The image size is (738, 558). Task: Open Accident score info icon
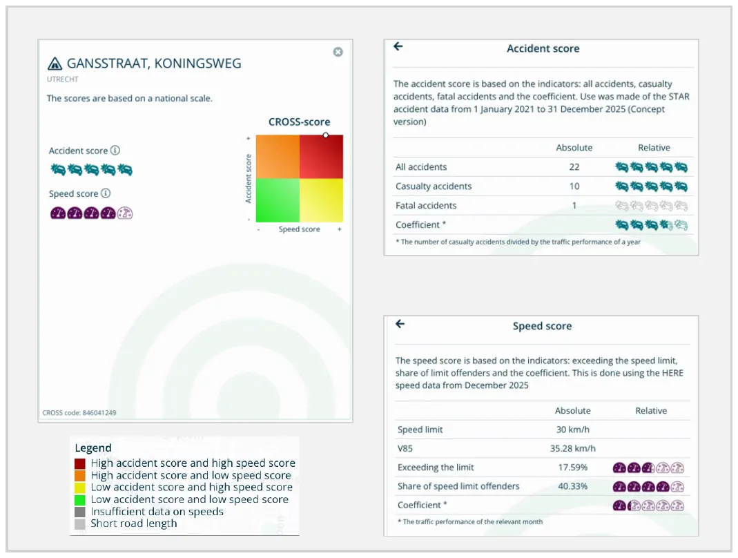115,151
